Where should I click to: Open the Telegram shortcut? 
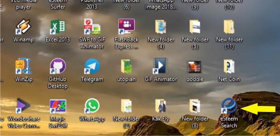(92, 66)
